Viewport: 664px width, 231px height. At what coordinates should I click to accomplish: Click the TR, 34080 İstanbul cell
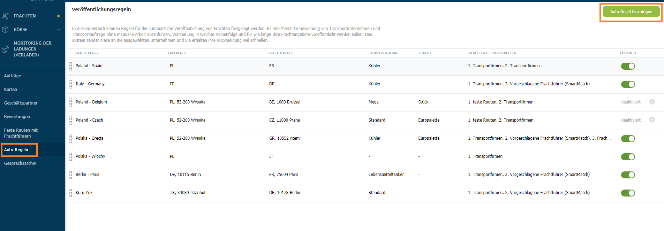click(x=187, y=193)
